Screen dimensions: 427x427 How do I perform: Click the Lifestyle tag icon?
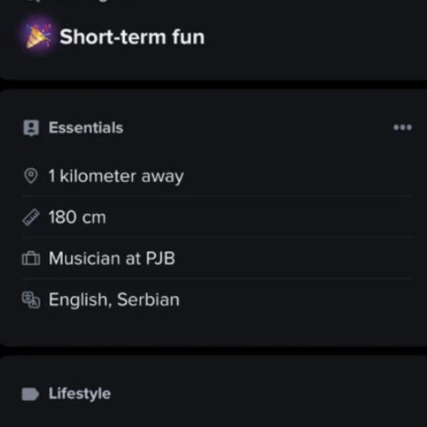click(31, 394)
